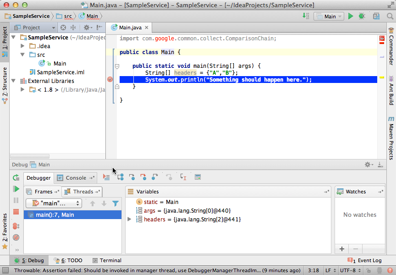Open Ant Build side panel
This screenshot has height=275, width=396.
tap(391, 90)
